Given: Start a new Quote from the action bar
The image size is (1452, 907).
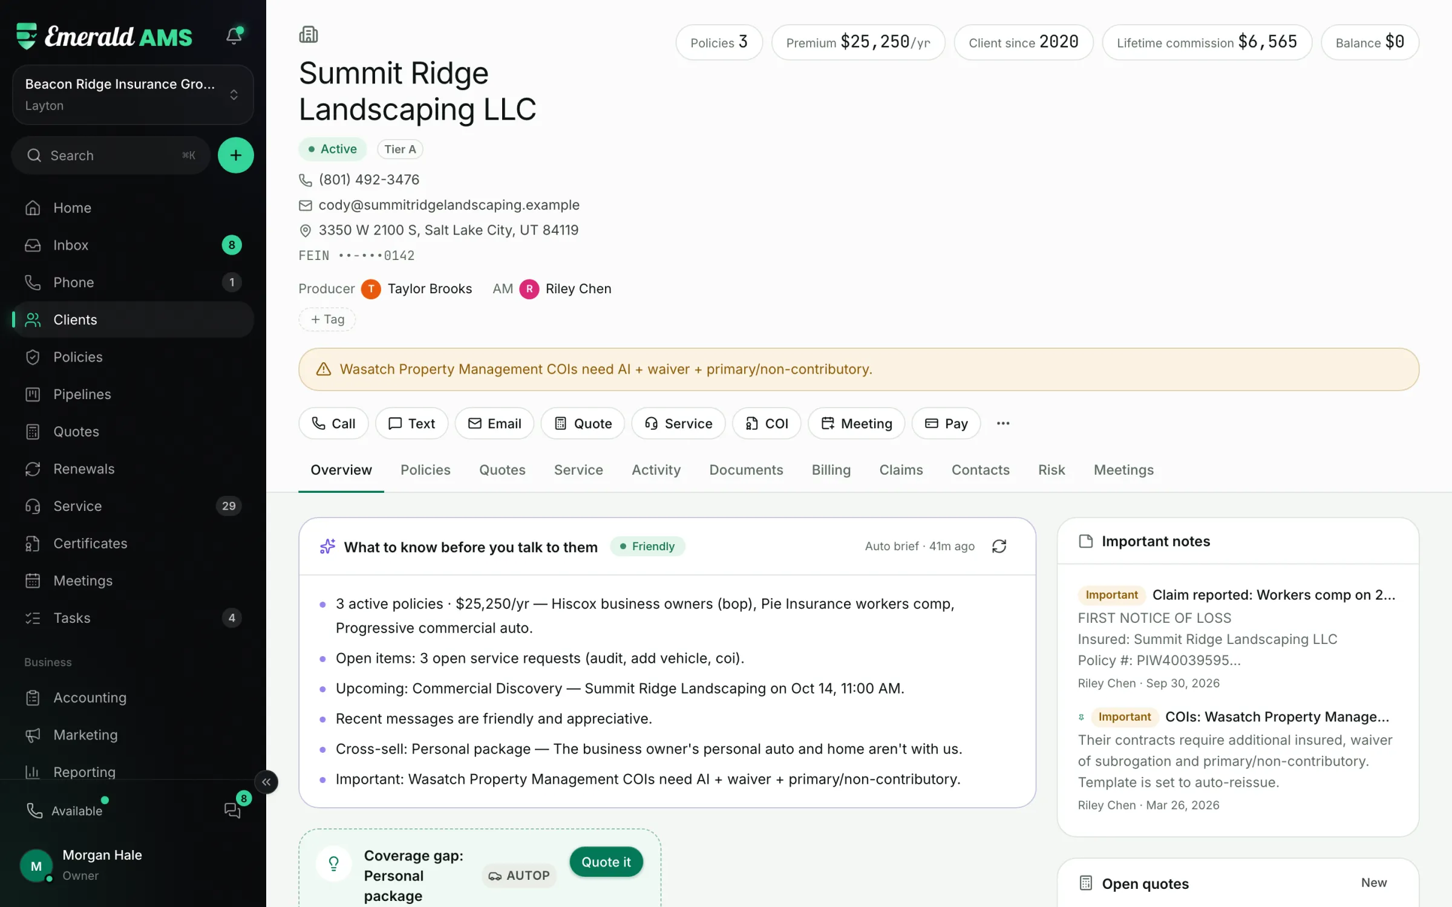Looking at the screenshot, I should coord(583,423).
